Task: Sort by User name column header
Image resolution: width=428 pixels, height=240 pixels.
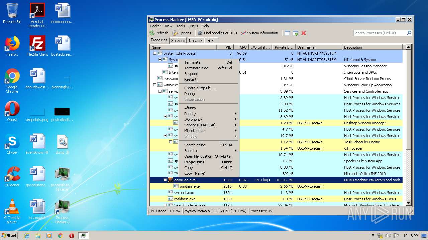Action: click(319, 47)
